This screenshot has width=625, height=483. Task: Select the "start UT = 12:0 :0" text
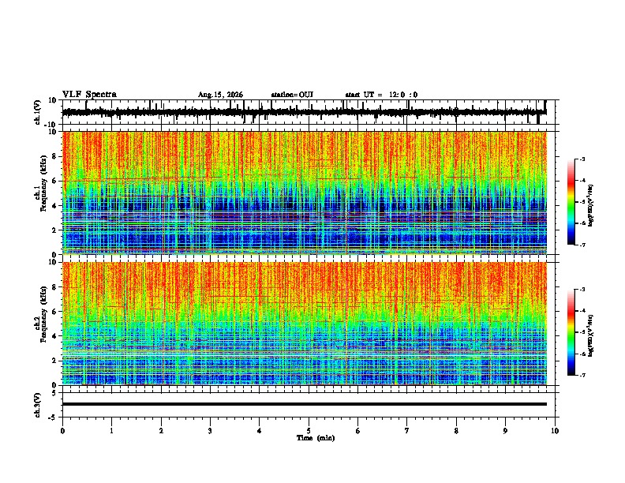381,95
